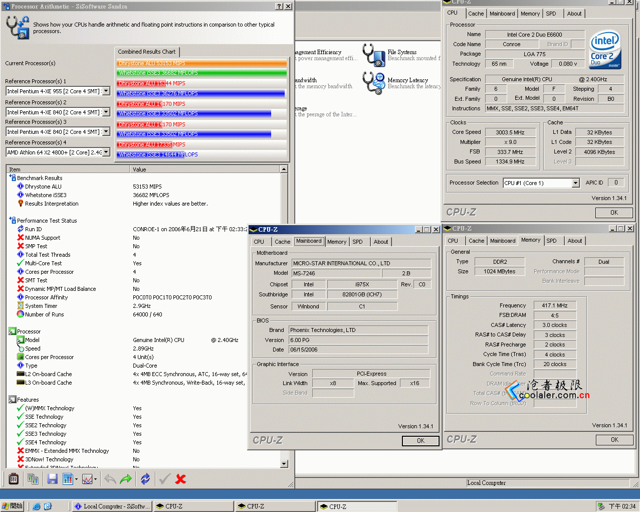Select the Whetstone iSSE3 result row
Viewport: 640px width, 512px height.
coord(143,195)
